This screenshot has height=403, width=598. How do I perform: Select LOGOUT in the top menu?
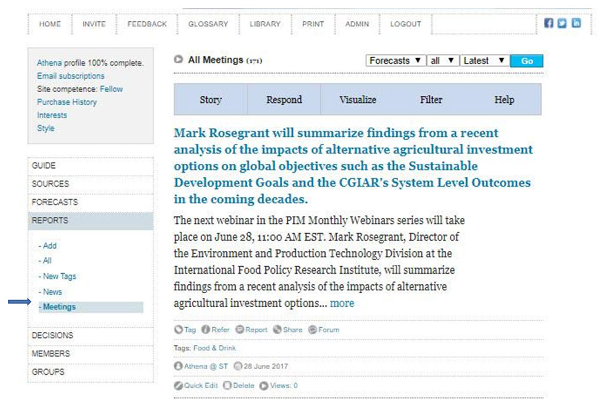coord(406,24)
